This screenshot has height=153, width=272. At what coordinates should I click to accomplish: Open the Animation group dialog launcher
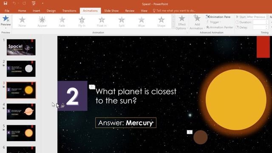[187, 32]
